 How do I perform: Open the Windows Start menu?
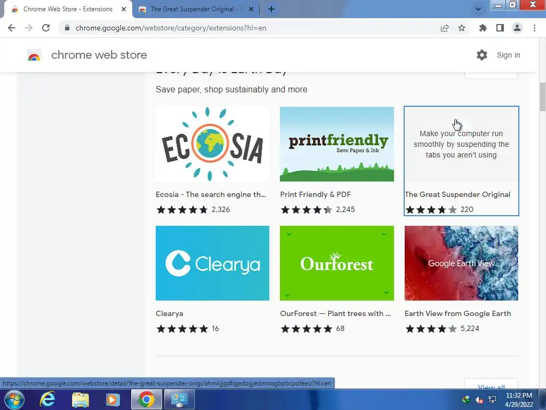click(x=14, y=399)
